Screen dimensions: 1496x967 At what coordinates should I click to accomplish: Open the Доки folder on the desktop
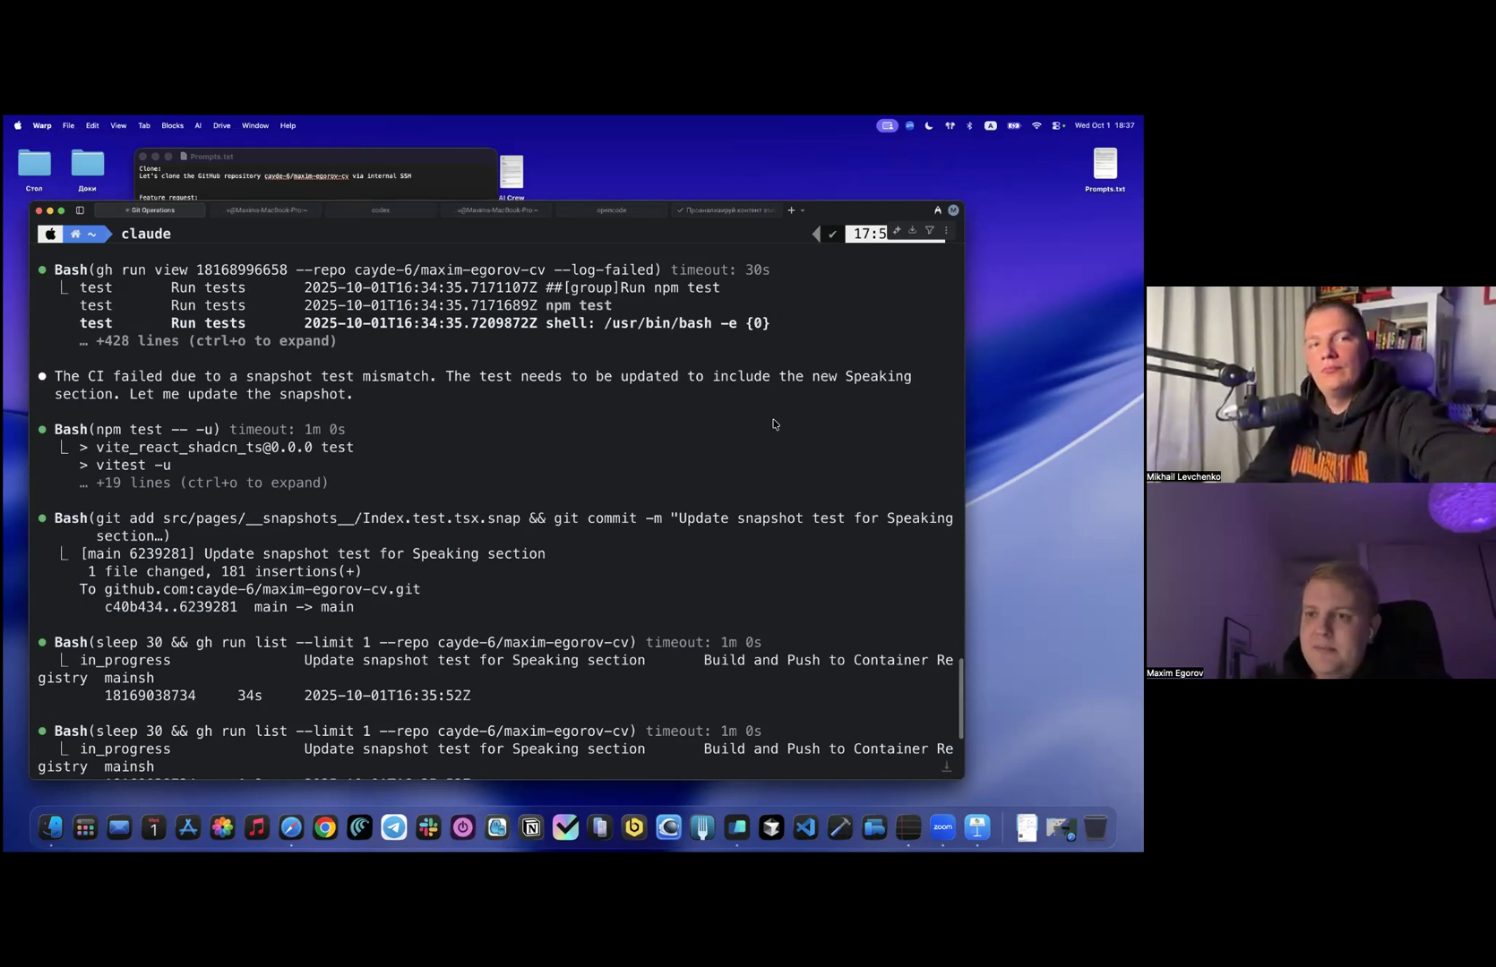tap(88, 169)
